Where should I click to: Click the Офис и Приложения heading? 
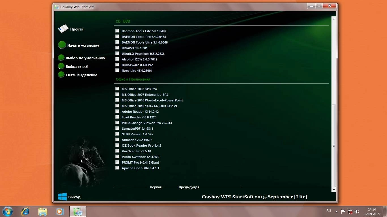(133, 79)
